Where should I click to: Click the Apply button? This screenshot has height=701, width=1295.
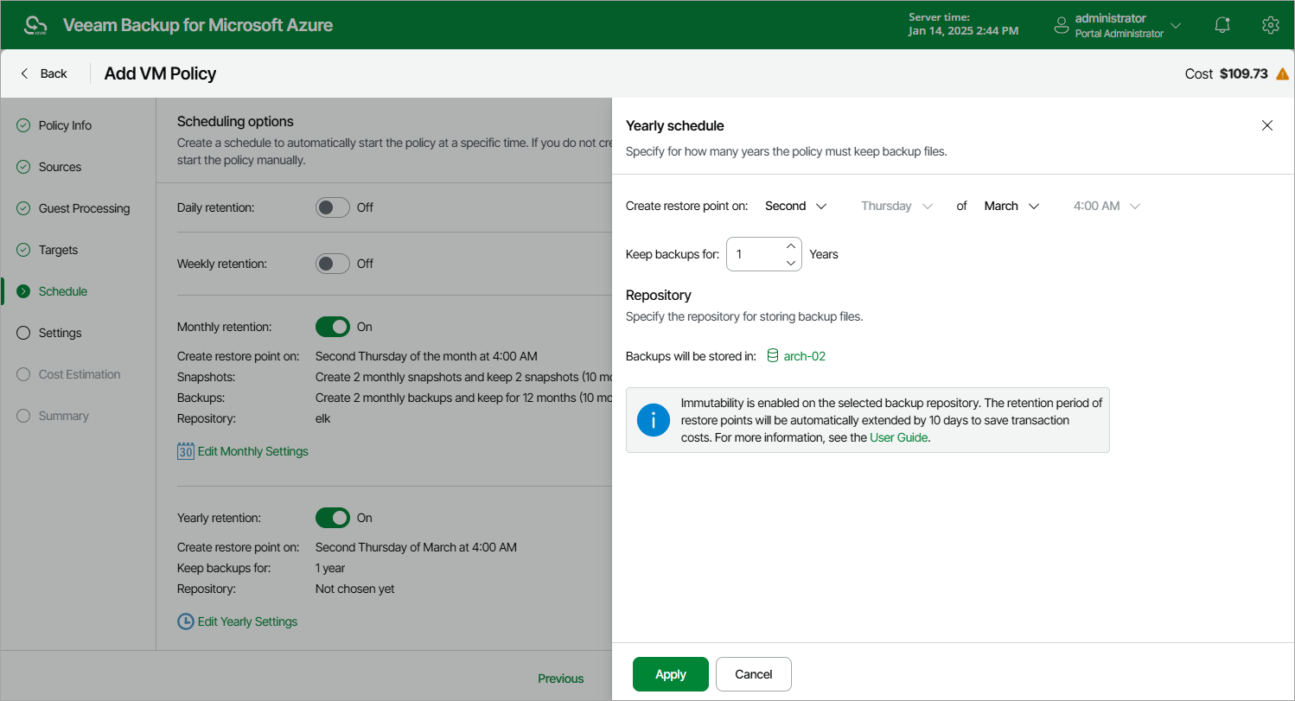pyautogui.click(x=671, y=674)
